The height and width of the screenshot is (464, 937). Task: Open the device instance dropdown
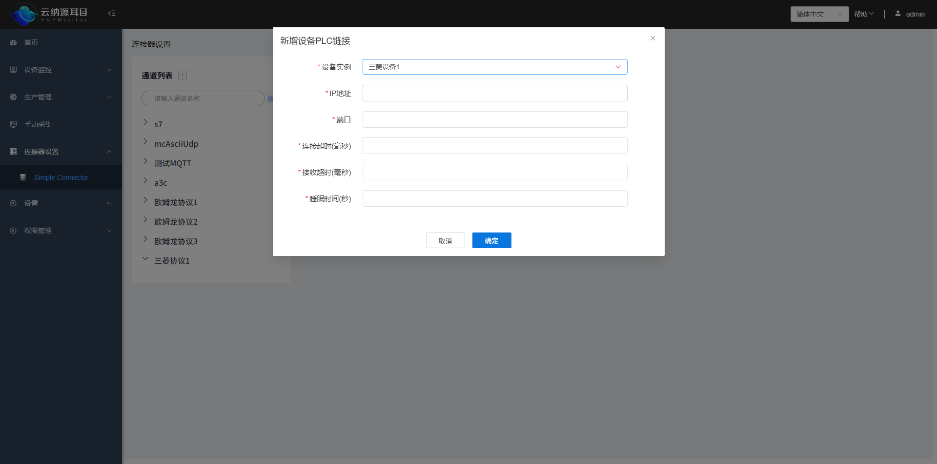(x=494, y=67)
